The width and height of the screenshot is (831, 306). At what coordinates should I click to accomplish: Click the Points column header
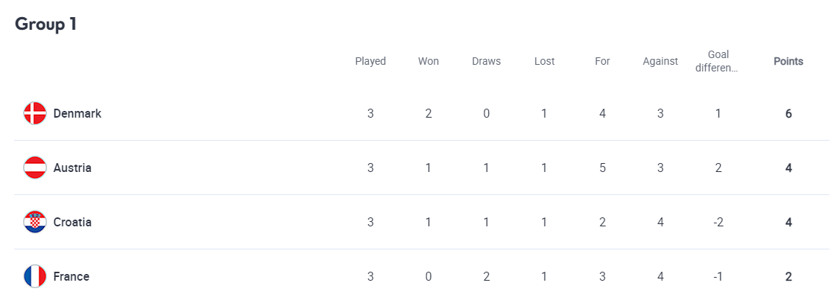[x=788, y=61]
